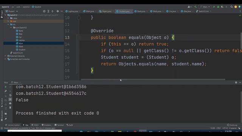This screenshot has height=136, width=242.
Task: Toggle soft-wrap icon in Run console
Action: click(10, 95)
